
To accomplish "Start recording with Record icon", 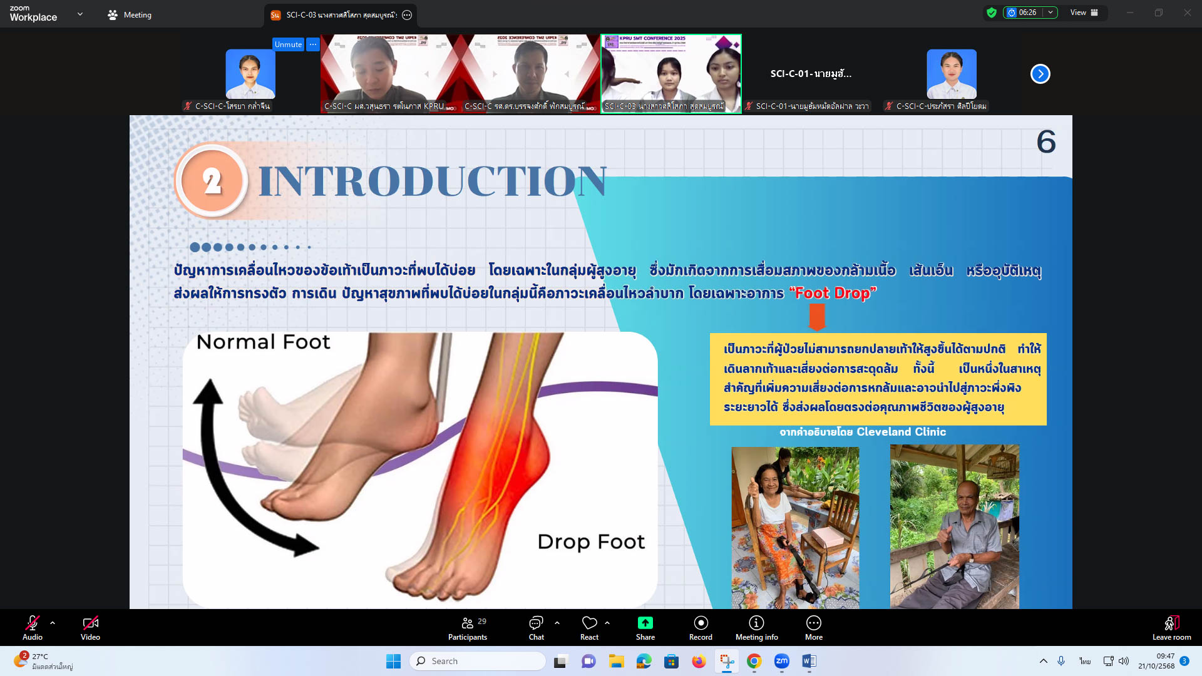I will click(701, 623).
